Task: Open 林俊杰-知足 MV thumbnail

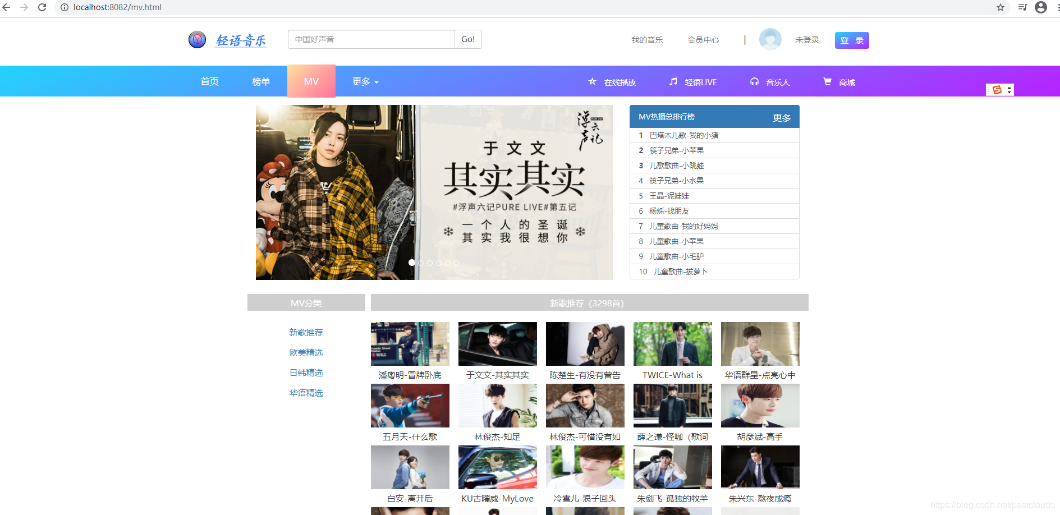Action: (x=498, y=406)
